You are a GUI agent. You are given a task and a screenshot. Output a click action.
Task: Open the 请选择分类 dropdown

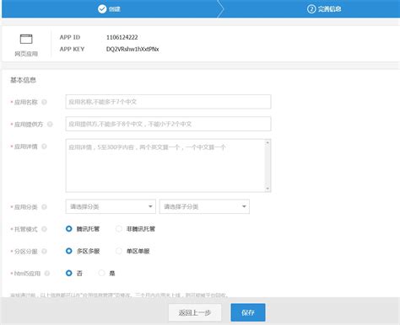click(x=111, y=206)
